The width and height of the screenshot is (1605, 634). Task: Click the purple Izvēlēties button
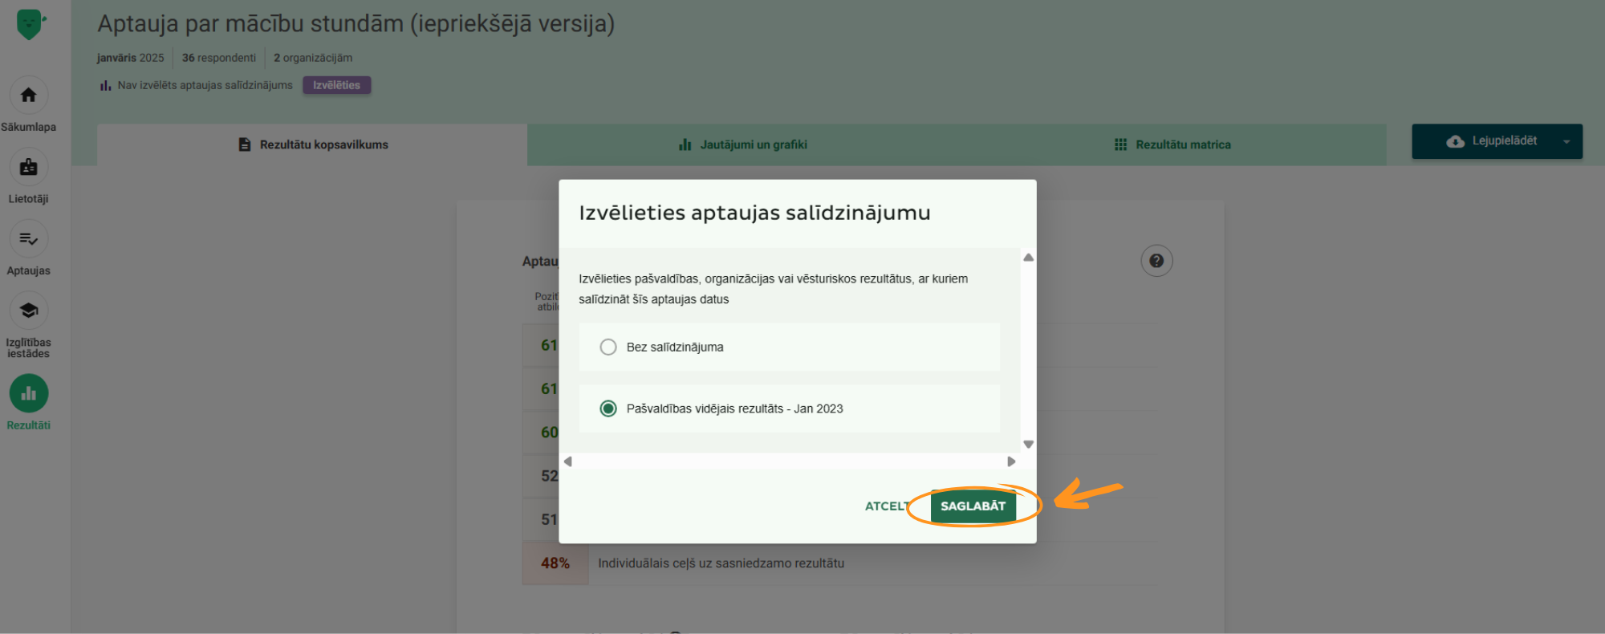pos(336,85)
